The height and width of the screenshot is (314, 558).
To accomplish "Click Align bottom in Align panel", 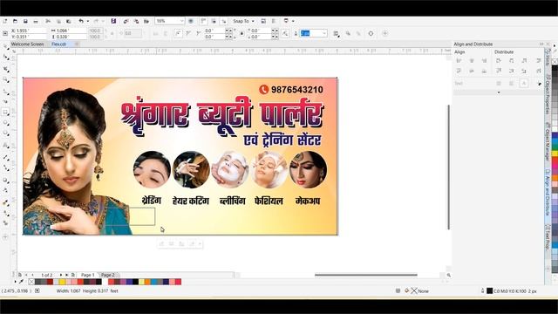I will tap(484, 71).
